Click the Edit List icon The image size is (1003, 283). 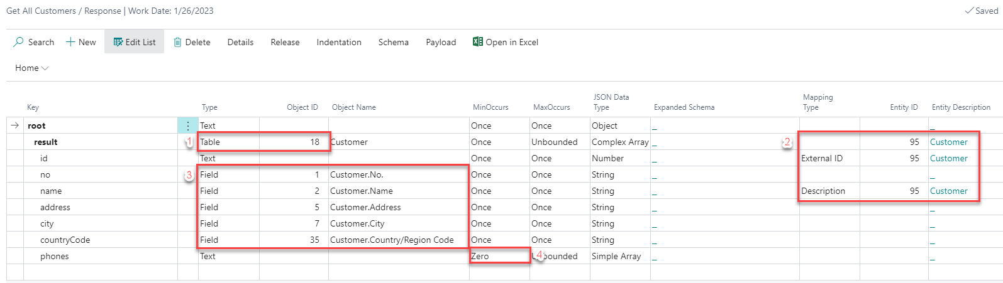(118, 42)
